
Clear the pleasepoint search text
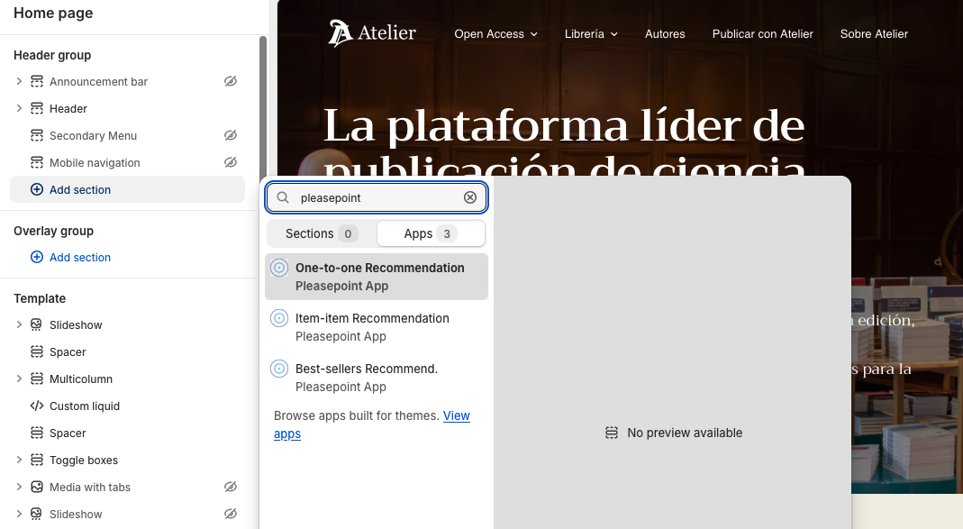click(470, 197)
